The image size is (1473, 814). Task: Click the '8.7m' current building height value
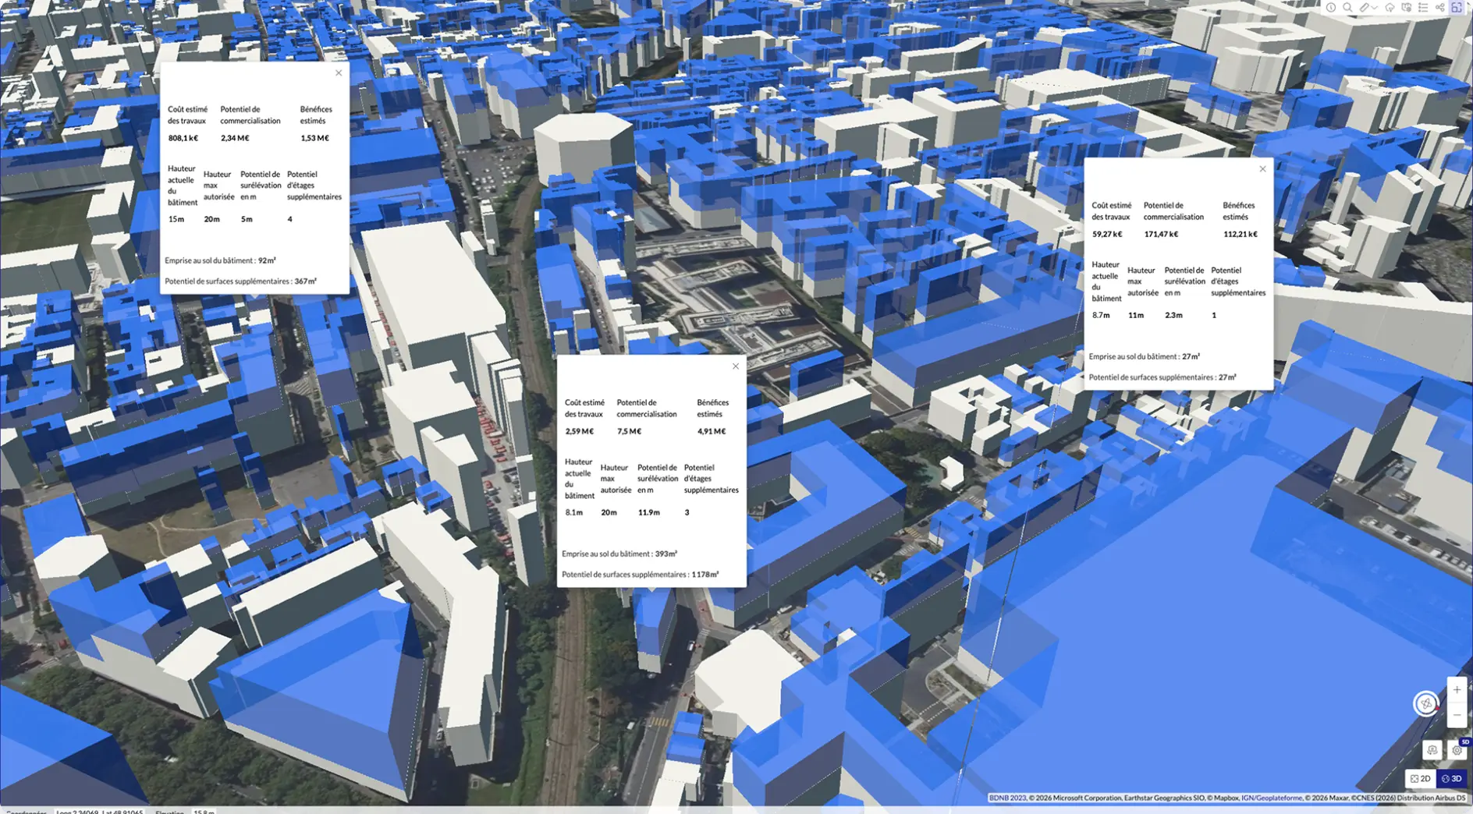pos(1101,315)
